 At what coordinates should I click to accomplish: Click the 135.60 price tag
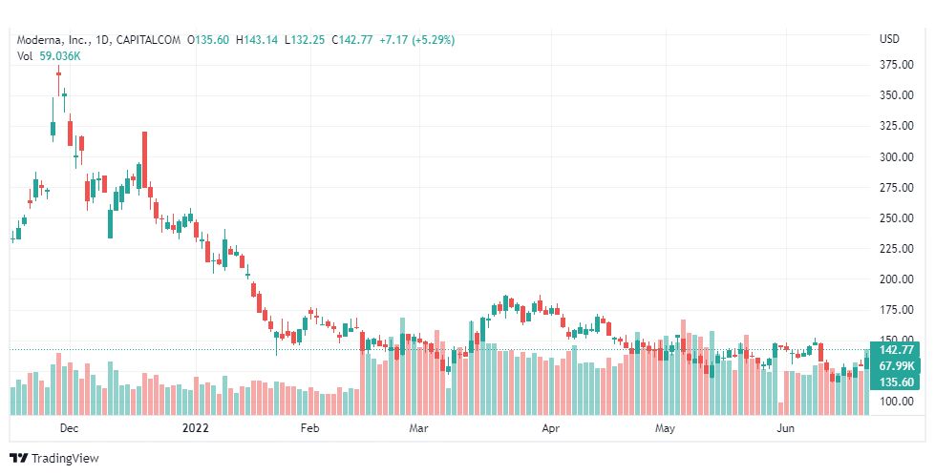(x=895, y=382)
